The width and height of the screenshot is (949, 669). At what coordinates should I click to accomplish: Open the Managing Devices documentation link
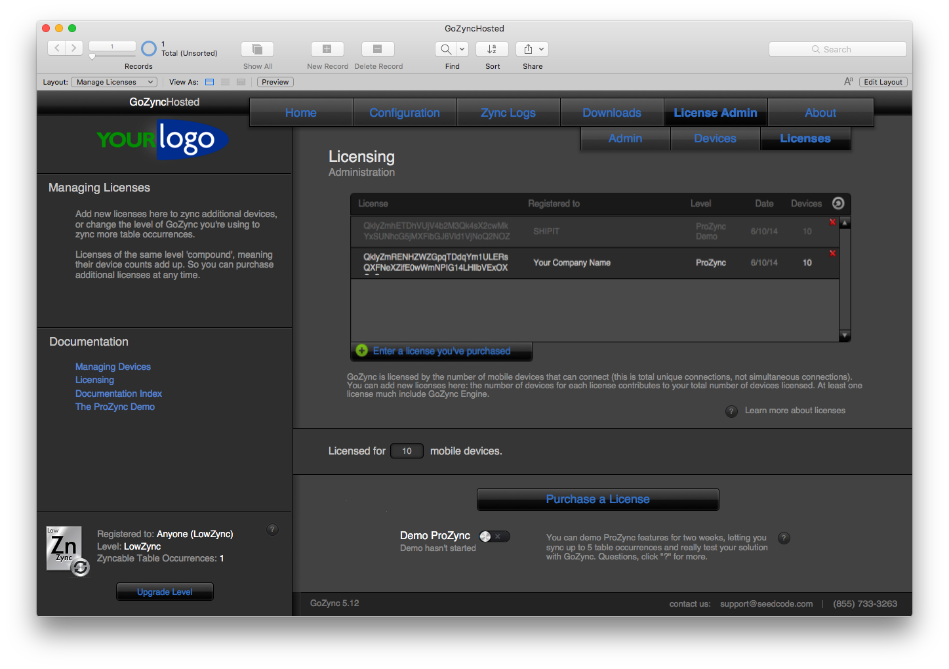click(113, 367)
